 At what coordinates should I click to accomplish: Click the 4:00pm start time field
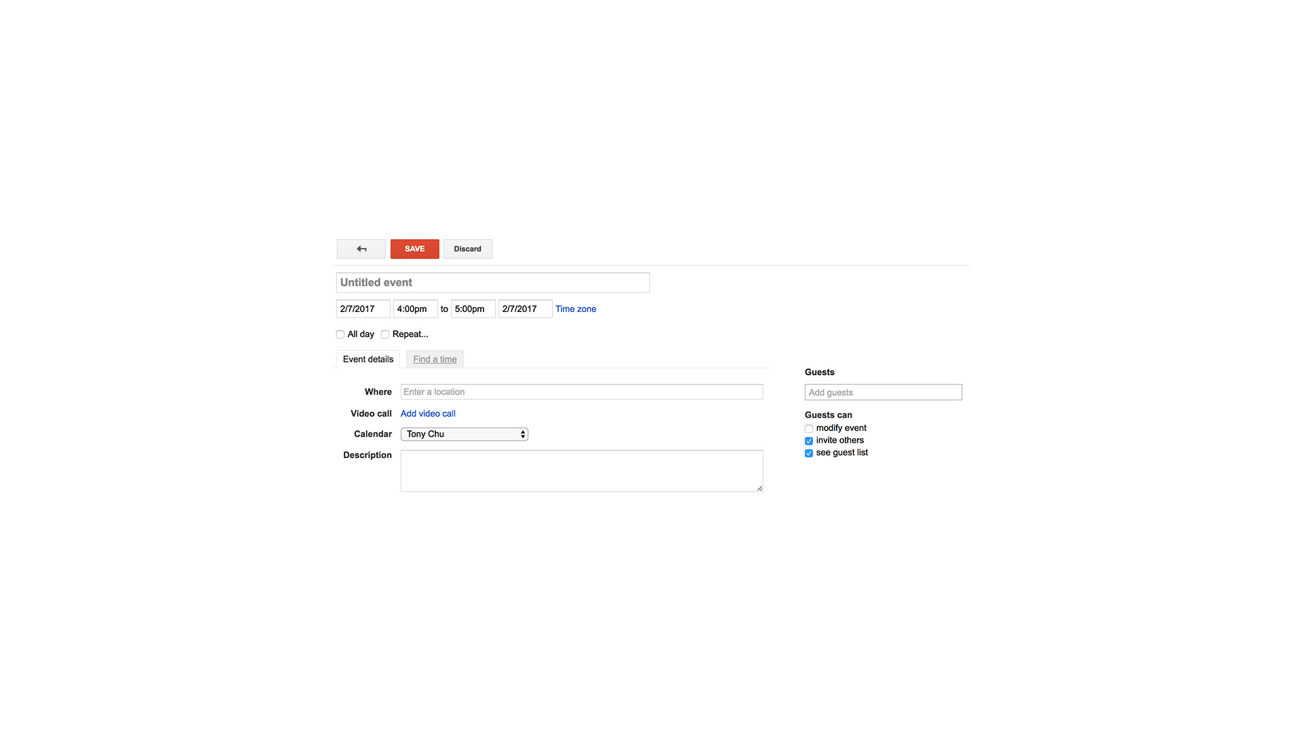point(414,309)
